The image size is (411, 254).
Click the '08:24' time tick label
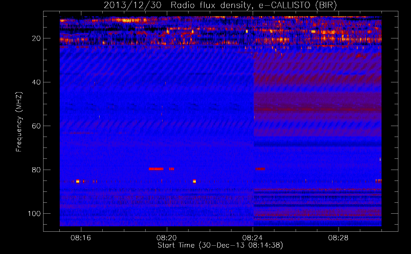(252, 238)
